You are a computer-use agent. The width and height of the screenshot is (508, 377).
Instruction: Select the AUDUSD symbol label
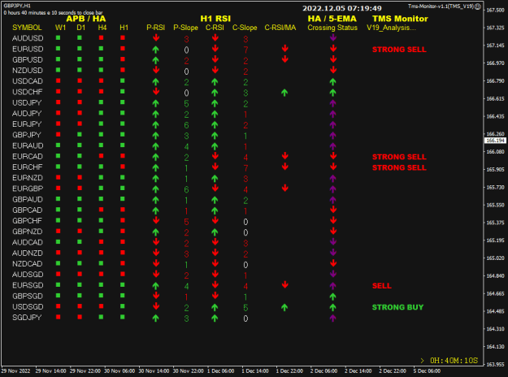pos(28,38)
